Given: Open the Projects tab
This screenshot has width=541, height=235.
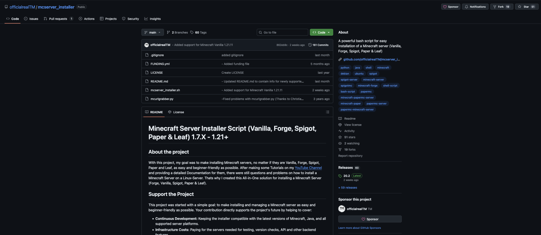Looking at the screenshot, I should coord(108,19).
